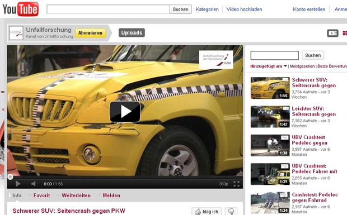Click the video title Schwerer SUV: Seitencrash gegen PKW
This screenshot has height=215, width=347.
pyautogui.click(x=69, y=211)
